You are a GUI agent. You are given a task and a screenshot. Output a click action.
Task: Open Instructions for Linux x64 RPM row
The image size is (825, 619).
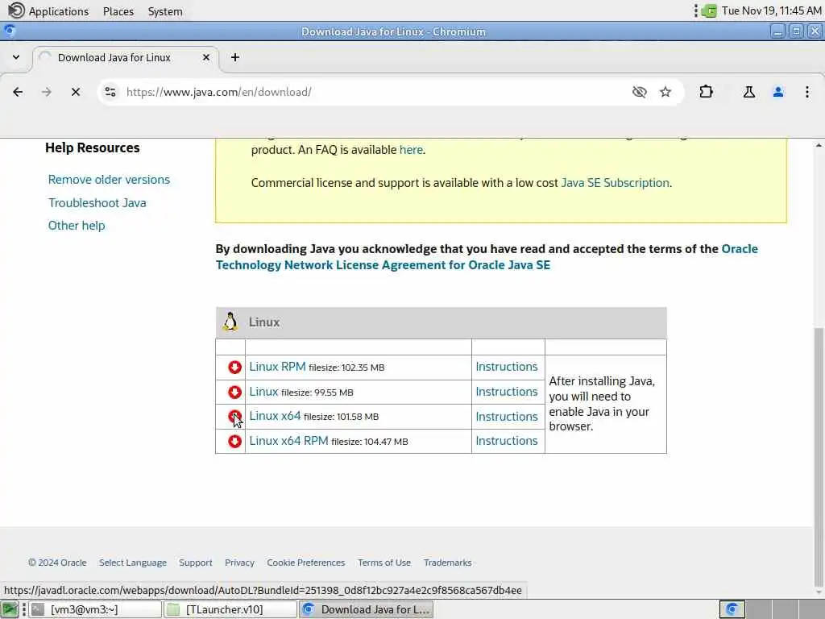[x=507, y=441]
